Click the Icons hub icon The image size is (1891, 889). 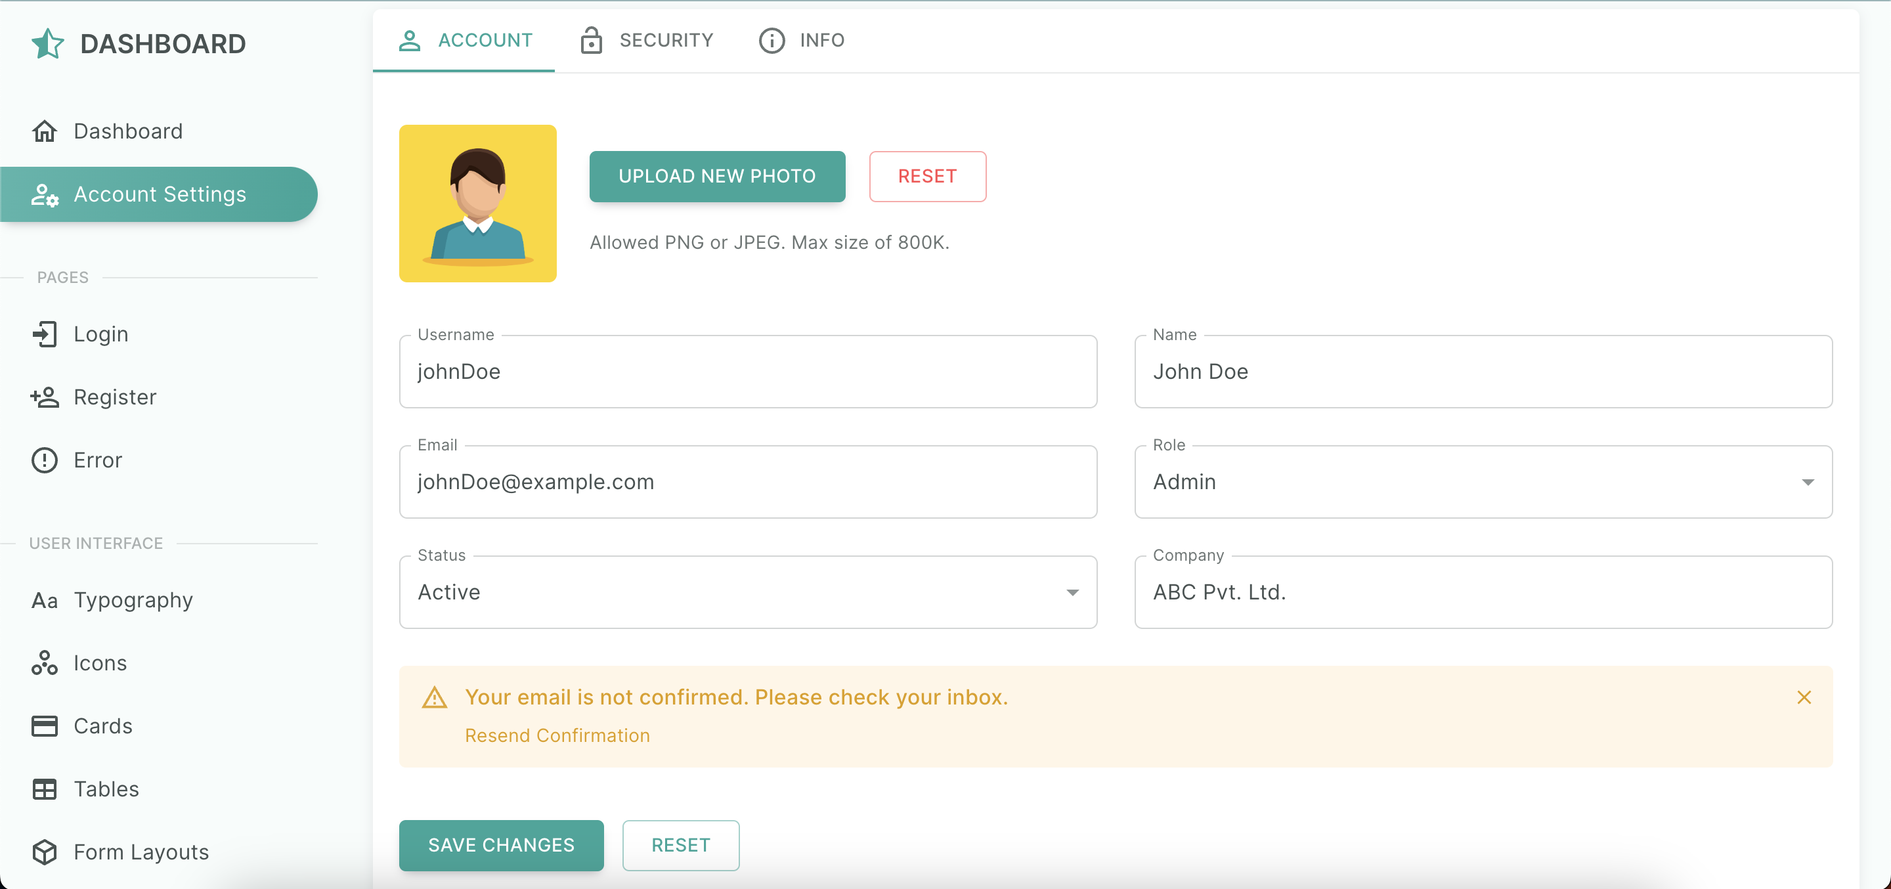tap(43, 662)
